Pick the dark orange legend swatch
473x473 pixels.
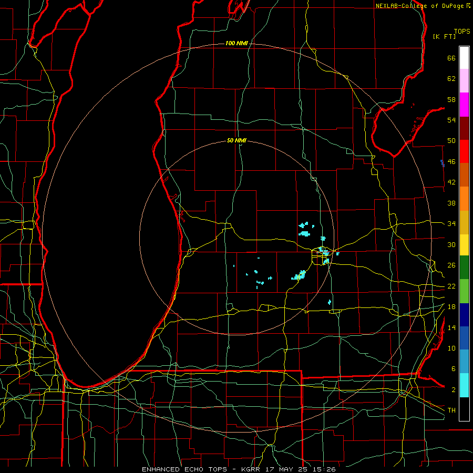coord(464,174)
